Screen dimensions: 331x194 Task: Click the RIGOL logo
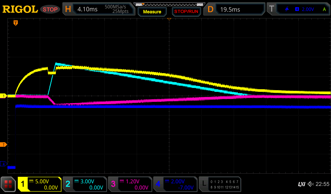click(20, 9)
